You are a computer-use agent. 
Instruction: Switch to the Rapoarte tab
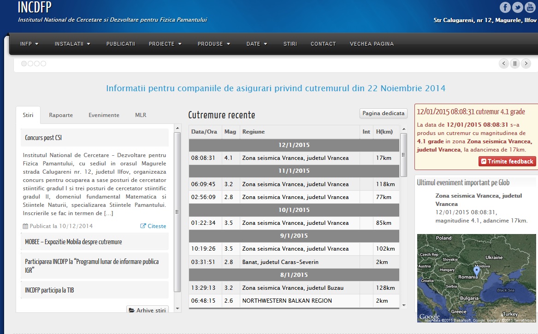pos(61,115)
